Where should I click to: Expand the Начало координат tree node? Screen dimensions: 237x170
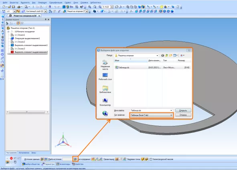tap(8, 32)
